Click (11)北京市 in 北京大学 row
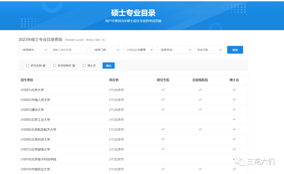Screen dimensions: 284x174 point(116,90)
